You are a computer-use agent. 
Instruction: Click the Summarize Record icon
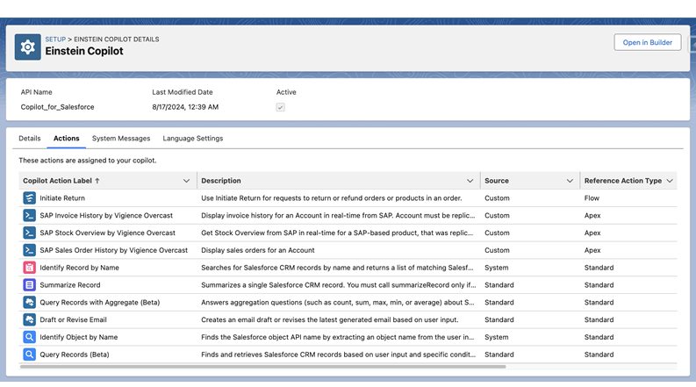coord(29,285)
